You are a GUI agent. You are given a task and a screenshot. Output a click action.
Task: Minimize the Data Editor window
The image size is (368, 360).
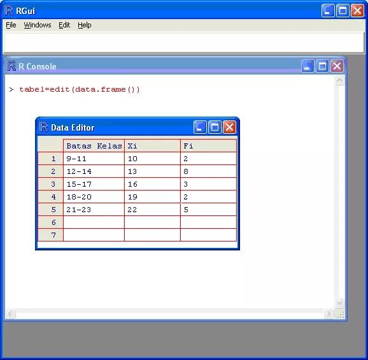[200, 127]
